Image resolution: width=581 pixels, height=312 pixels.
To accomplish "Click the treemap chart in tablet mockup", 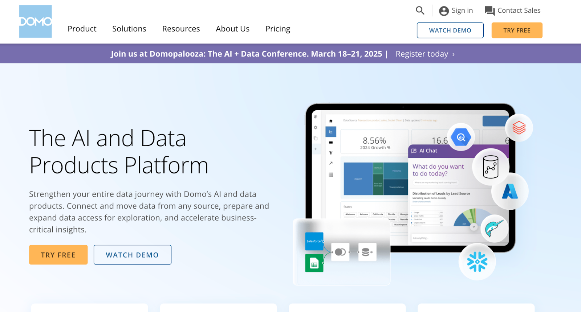I will coord(376,179).
